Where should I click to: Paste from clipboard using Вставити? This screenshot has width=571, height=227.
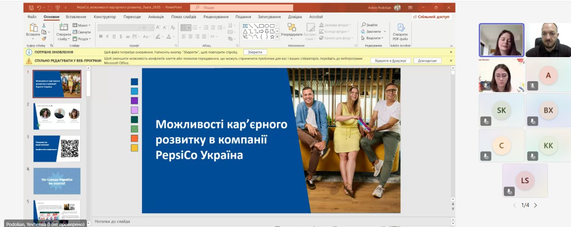33,31
